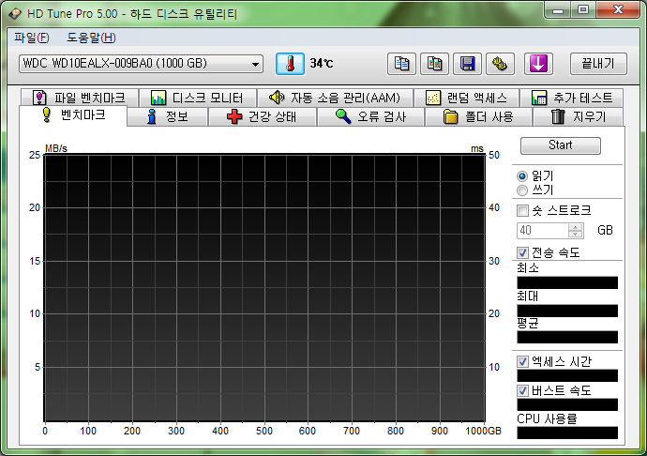Switch to the 랜덤 액세스 tab
The height and width of the screenshot is (456, 647).
pos(467,98)
